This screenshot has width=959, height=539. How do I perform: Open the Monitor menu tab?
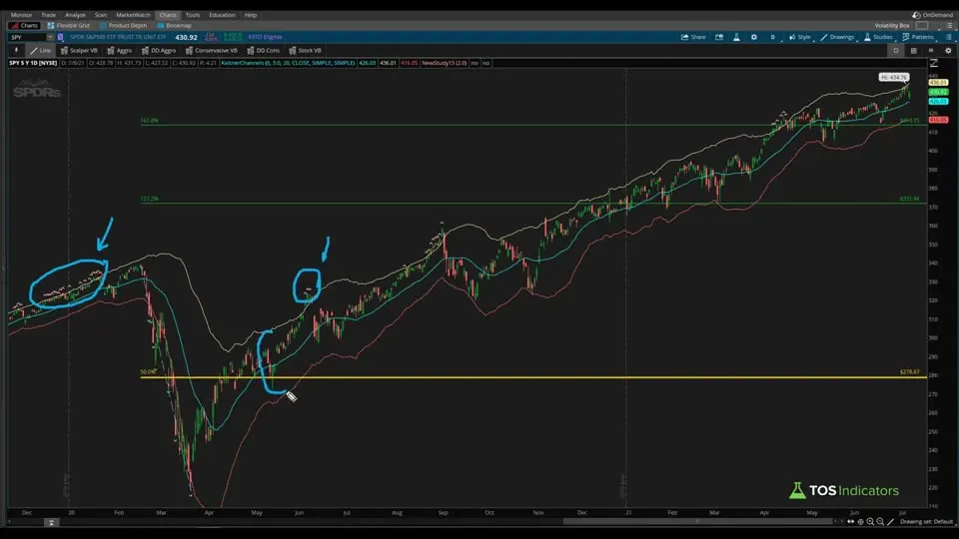point(21,15)
